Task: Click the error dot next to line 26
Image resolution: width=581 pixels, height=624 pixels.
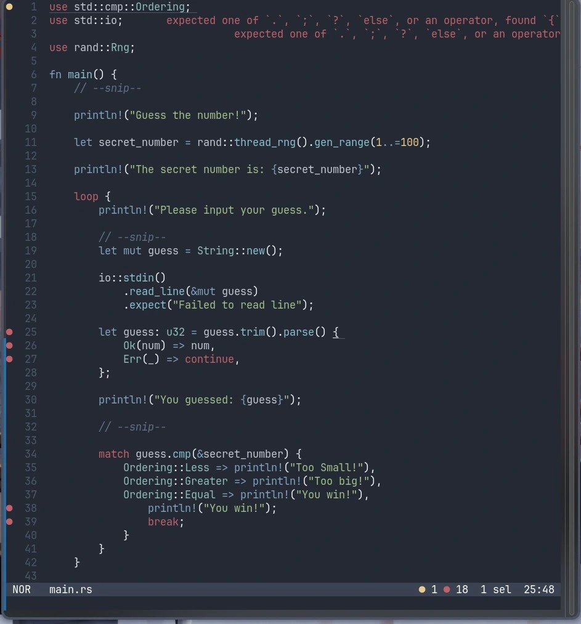Action: [9, 346]
